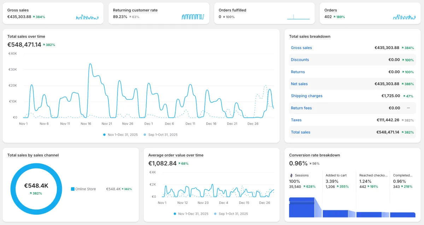Open Average order value over time heading
424x225 pixels.
tap(176, 155)
